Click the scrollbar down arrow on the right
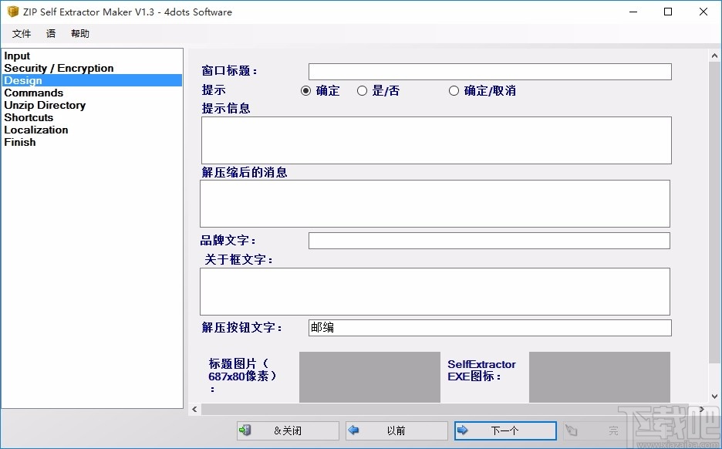Image resolution: width=722 pixels, height=449 pixels. click(714, 397)
